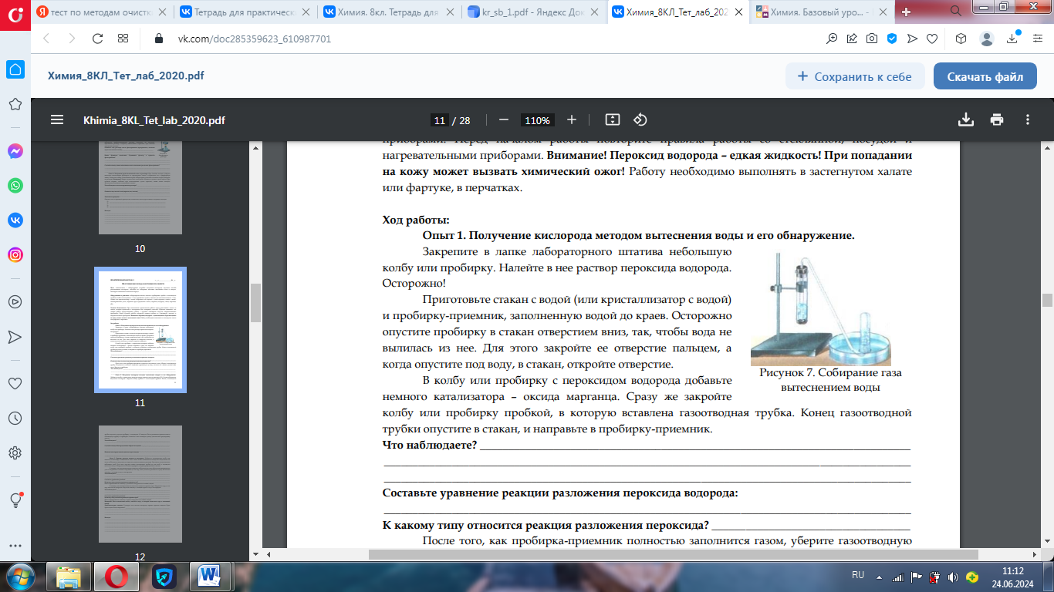
Task: Open the Opera easy setup menu
Action: point(1038,39)
